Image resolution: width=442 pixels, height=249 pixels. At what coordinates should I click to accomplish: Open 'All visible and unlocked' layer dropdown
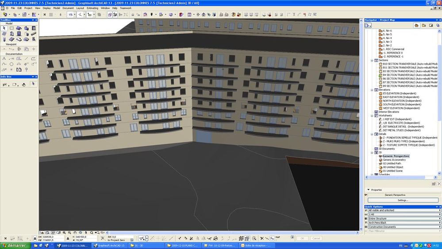(404, 210)
